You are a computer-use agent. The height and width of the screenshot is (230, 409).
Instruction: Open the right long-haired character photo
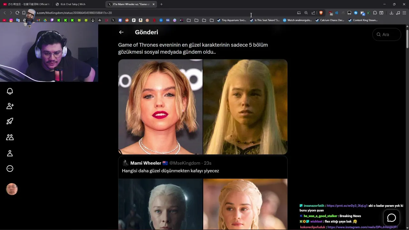(x=245, y=107)
